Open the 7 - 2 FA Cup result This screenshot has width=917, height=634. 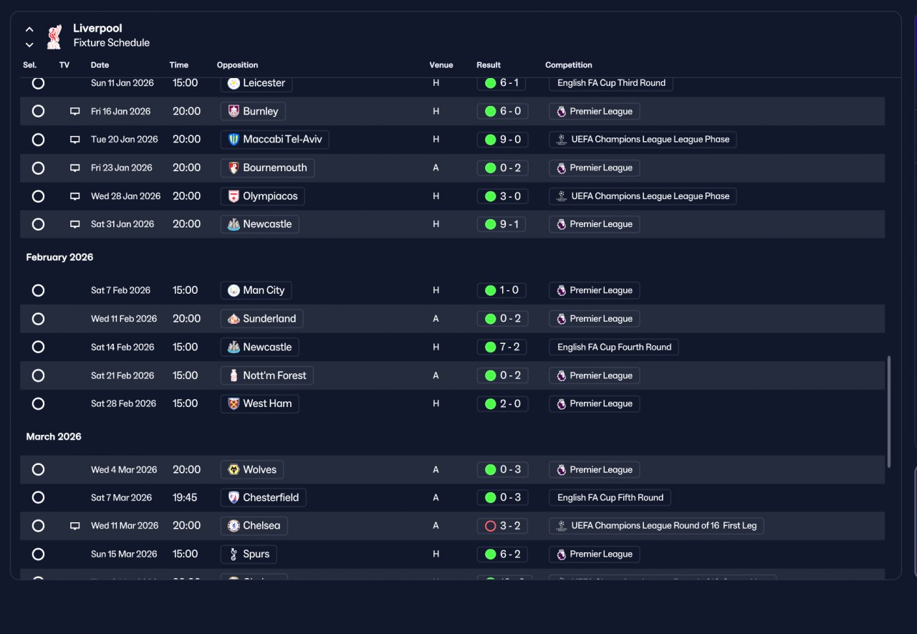pos(501,347)
